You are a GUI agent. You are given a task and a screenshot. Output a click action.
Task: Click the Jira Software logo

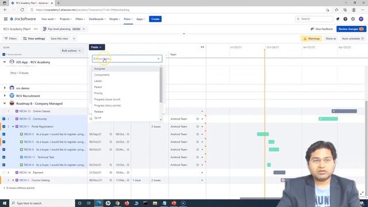[x=23, y=19]
